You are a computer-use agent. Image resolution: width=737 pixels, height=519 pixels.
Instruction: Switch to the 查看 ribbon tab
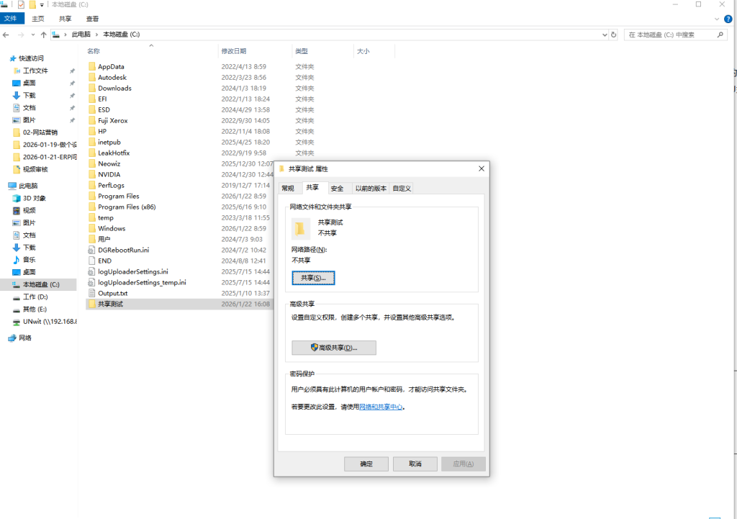point(92,18)
